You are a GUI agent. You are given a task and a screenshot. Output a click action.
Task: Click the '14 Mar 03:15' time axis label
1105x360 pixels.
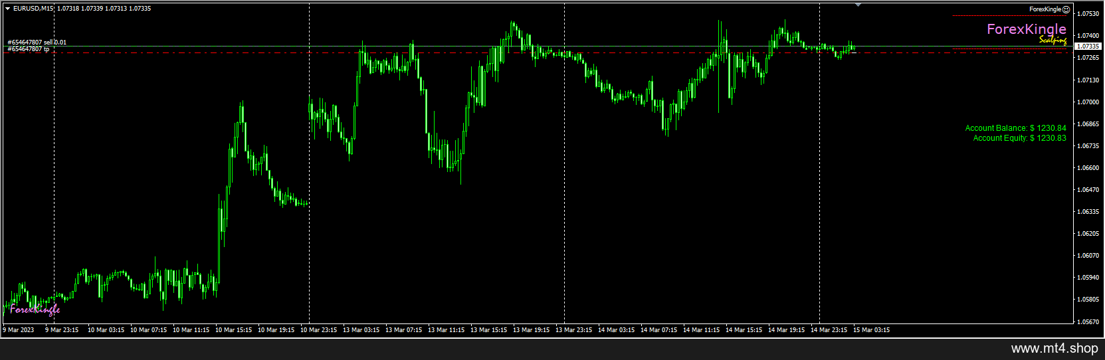tap(617, 330)
